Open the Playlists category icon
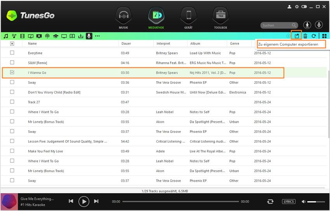This screenshot has height=211, width=330. click(x=14, y=36)
